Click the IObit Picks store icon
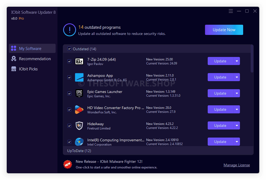The image size is (266, 180). (x=14, y=69)
